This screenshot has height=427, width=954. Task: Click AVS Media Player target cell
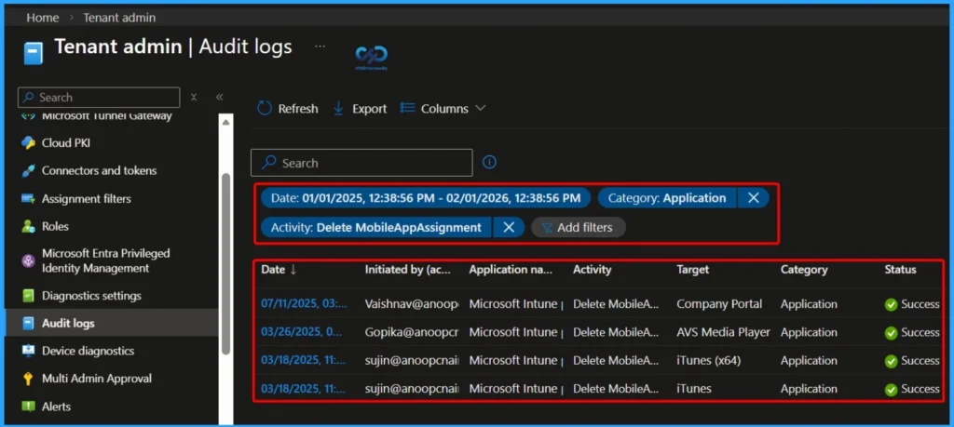(x=723, y=333)
